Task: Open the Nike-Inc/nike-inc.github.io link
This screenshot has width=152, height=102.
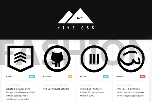Action: [x=55, y=85]
